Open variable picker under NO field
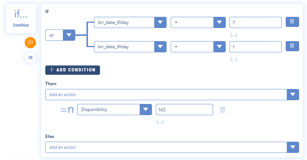307x160 pixels. [x=160, y=122]
